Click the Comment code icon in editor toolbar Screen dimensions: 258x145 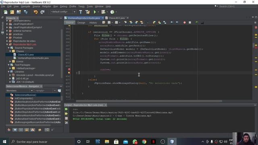(197, 23)
